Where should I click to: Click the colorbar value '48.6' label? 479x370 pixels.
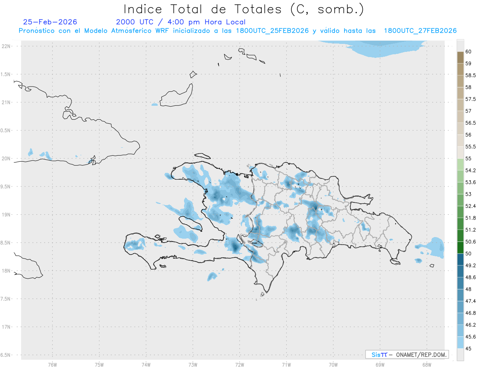[471, 277]
